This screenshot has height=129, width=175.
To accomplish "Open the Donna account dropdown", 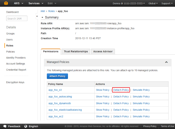I will click(x=129, y=4).
